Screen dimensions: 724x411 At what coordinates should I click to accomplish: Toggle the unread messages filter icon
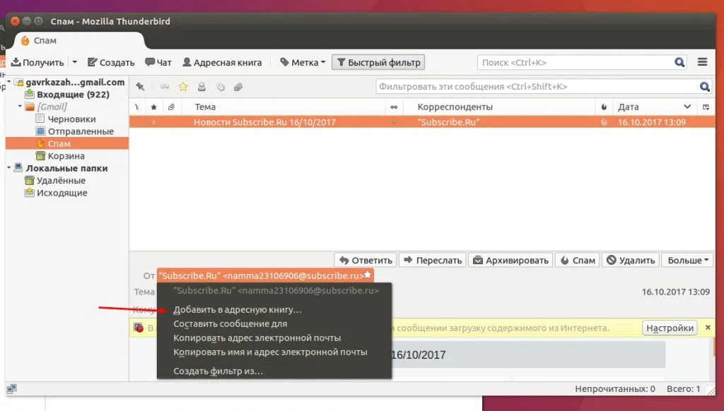(x=164, y=87)
